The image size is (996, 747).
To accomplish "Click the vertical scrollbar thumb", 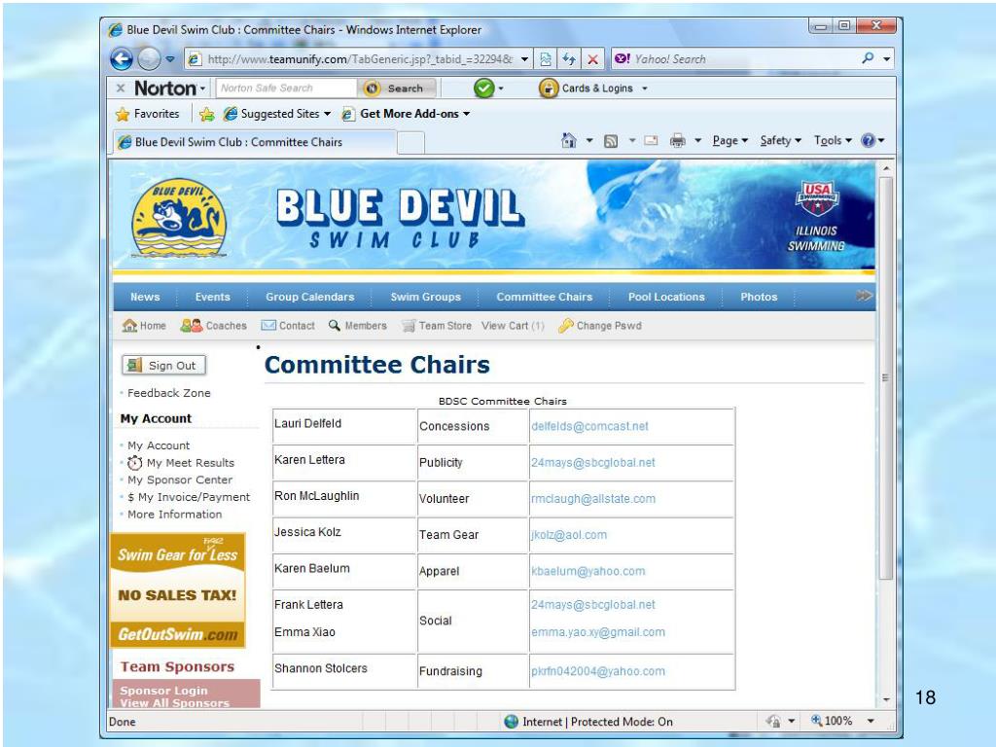I will pyautogui.click(x=886, y=378).
